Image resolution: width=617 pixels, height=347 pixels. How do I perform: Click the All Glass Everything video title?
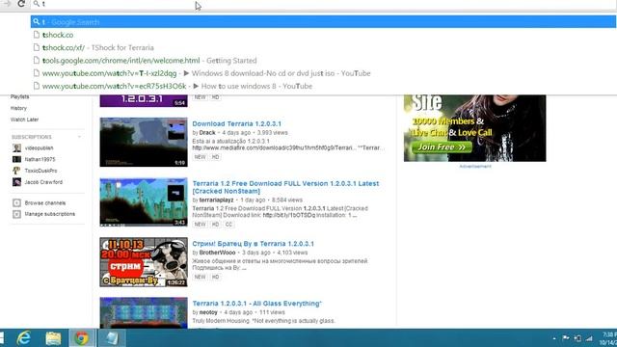pos(257,304)
